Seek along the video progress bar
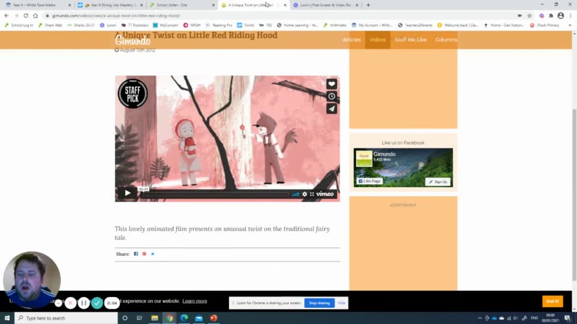577x324 pixels. [x=215, y=194]
